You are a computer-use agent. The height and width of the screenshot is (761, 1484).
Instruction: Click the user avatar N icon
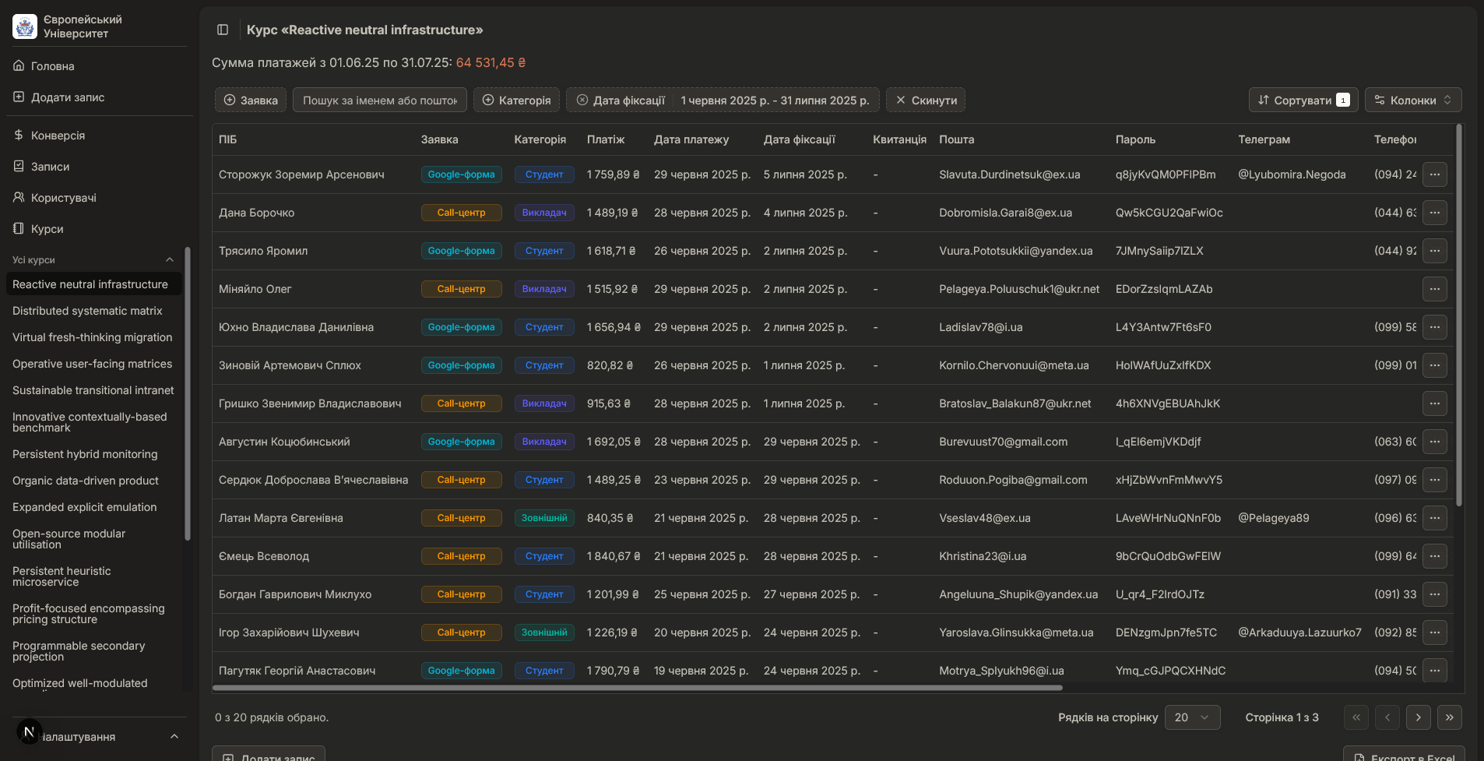pos(29,731)
